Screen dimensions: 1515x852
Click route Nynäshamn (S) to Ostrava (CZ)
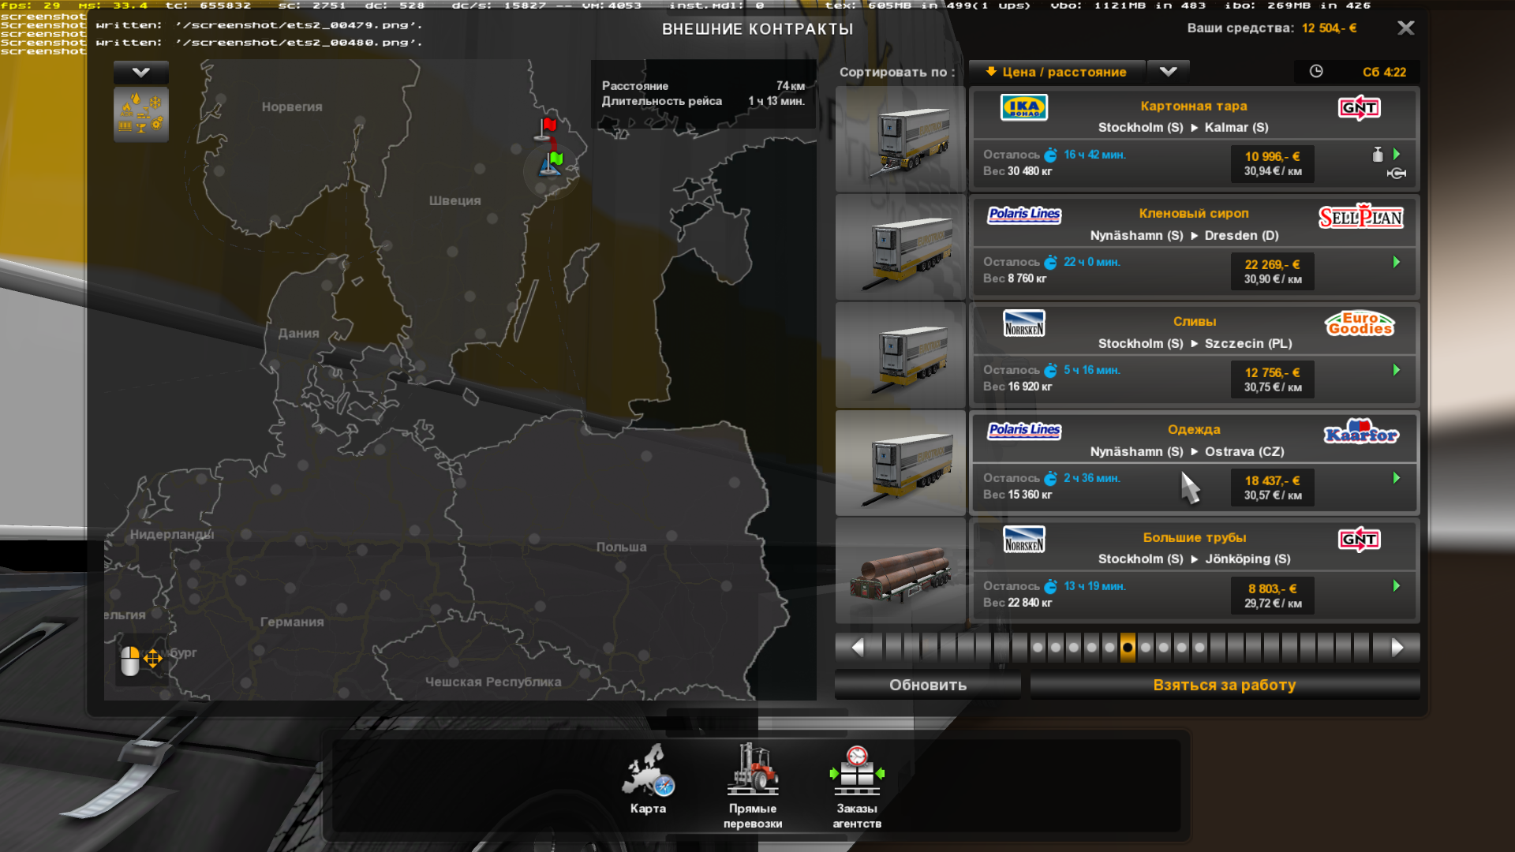pos(1187,451)
